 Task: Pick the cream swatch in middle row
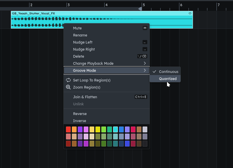tap(92, 137)
